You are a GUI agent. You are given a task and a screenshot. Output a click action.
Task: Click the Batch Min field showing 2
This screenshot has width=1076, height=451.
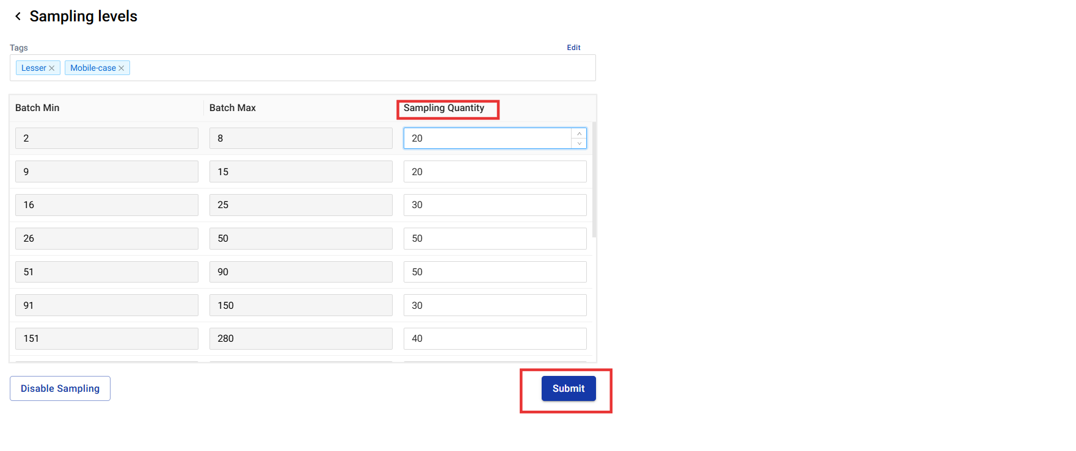click(x=107, y=139)
